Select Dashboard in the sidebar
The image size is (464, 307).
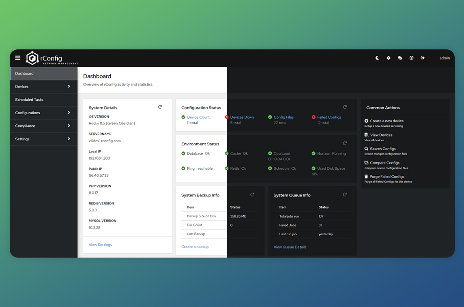[44, 74]
